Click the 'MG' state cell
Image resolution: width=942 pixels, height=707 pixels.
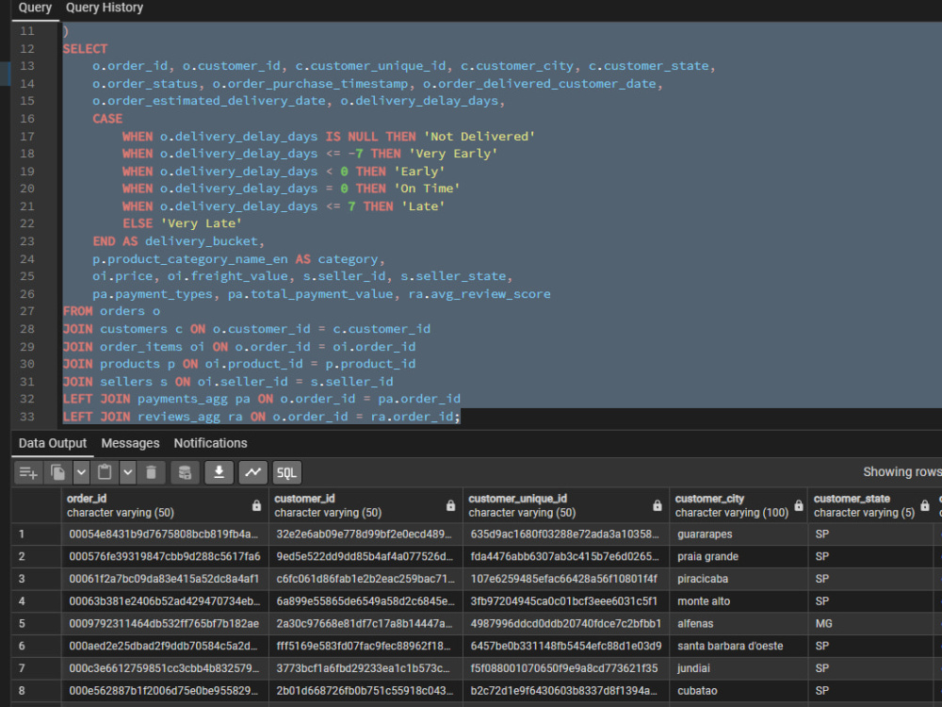[x=870, y=624]
